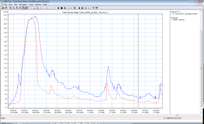Click the horizontal scrollbar thumb below the chart
This screenshot has width=204, height=124.
point(177,115)
